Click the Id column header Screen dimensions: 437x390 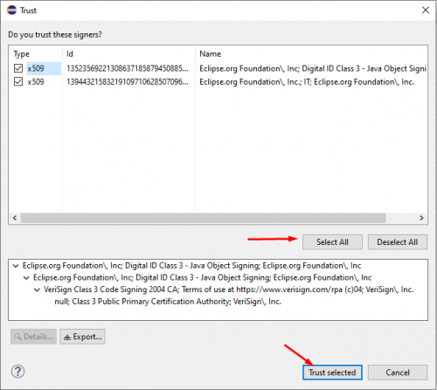[70, 54]
